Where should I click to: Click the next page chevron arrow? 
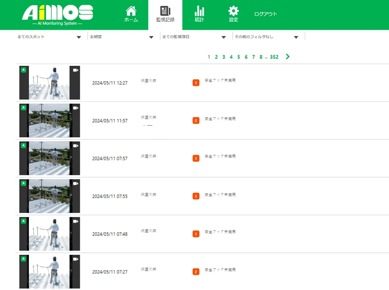(x=288, y=57)
